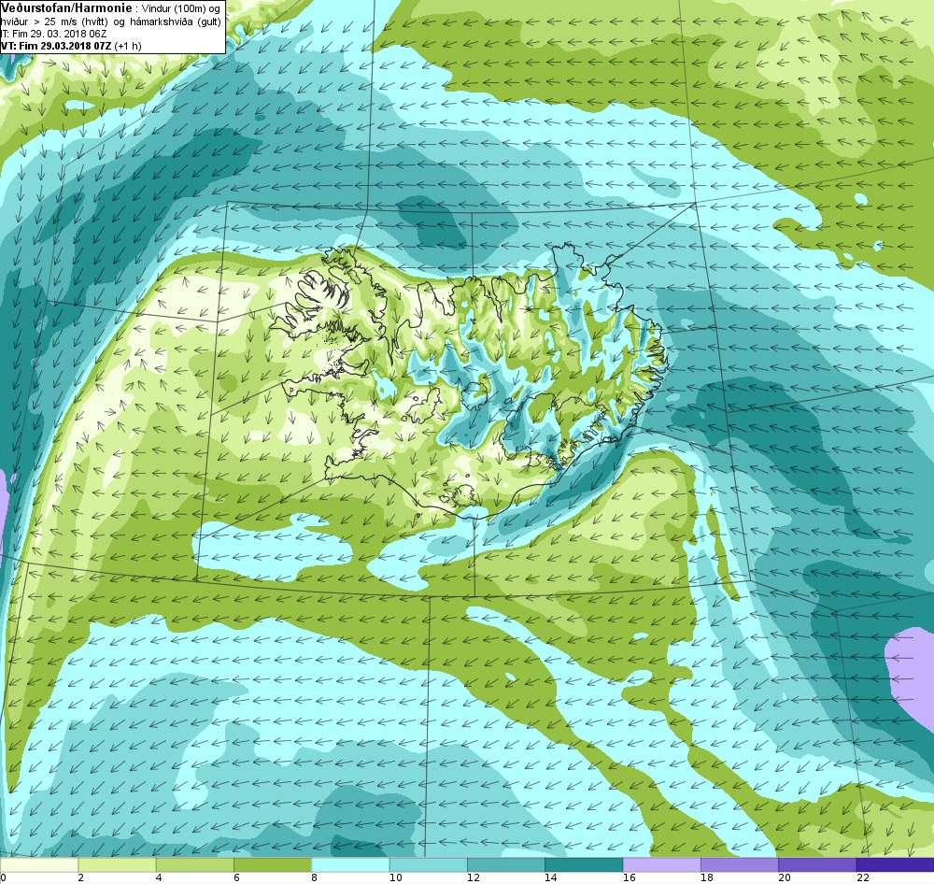Click the 'hámarkshviða (gult)' text in header
Viewport: 934px width, 884px height.
176,21
